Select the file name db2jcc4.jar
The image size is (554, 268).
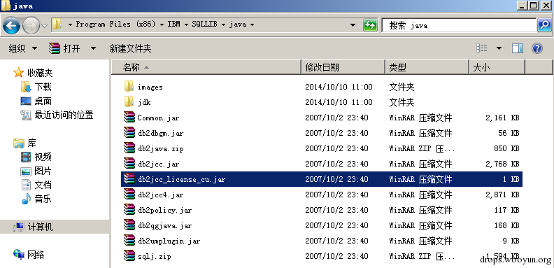[160, 195]
